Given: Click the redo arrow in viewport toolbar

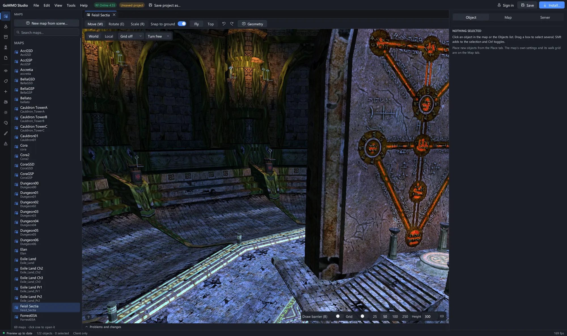Looking at the screenshot, I should coord(232,24).
